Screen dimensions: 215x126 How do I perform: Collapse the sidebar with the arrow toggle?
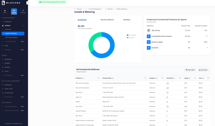pos(28,3)
